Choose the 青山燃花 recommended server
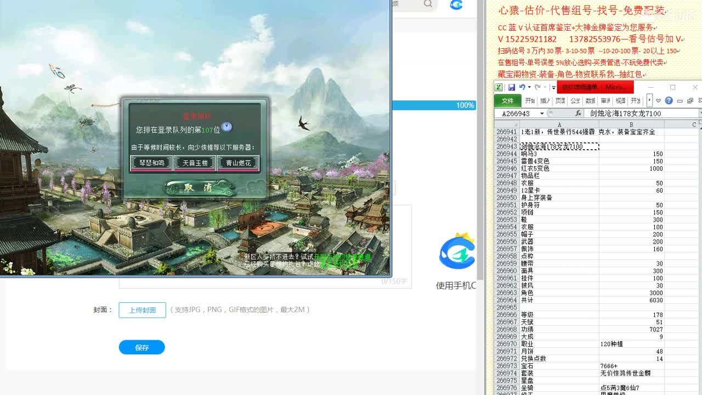This screenshot has width=702, height=395. pyautogui.click(x=238, y=163)
